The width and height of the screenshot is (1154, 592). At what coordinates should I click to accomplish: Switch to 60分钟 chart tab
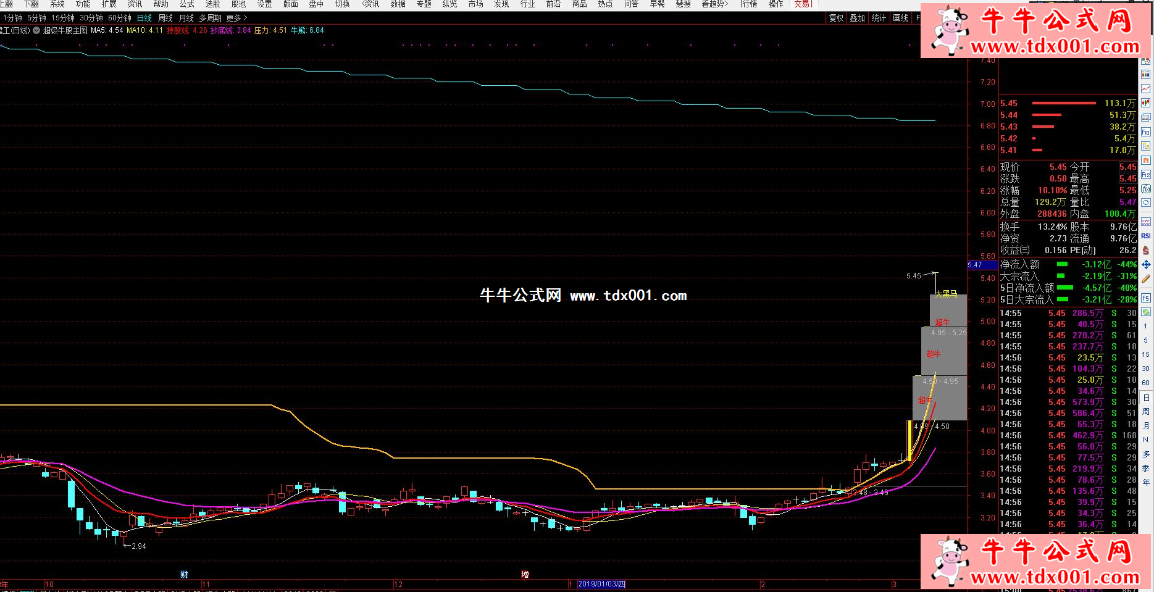[119, 18]
